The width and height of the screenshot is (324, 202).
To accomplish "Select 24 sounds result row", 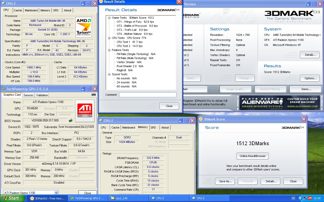I will click(127, 82).
